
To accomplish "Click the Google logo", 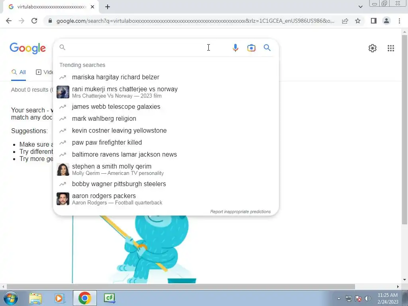I will coord(28,48).
